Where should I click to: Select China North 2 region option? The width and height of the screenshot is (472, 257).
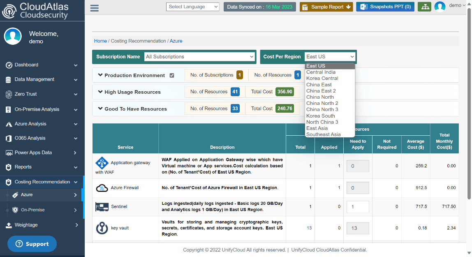click(330, 103)
